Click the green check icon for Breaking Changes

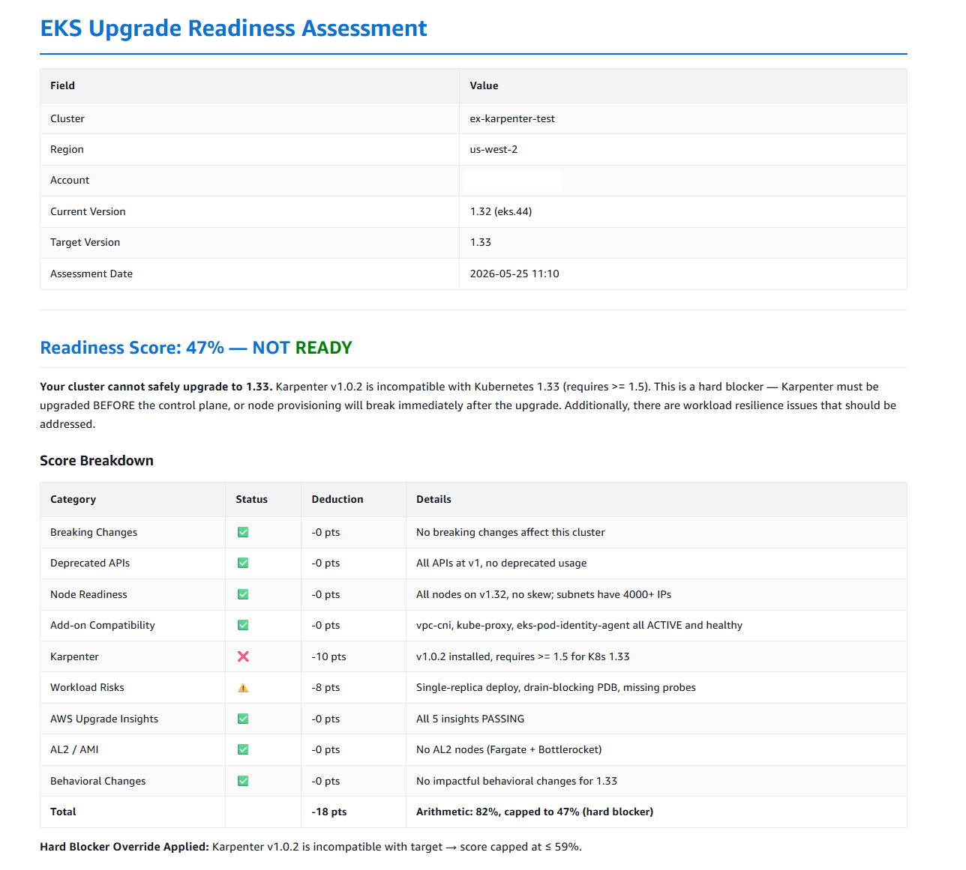point(243,532)
